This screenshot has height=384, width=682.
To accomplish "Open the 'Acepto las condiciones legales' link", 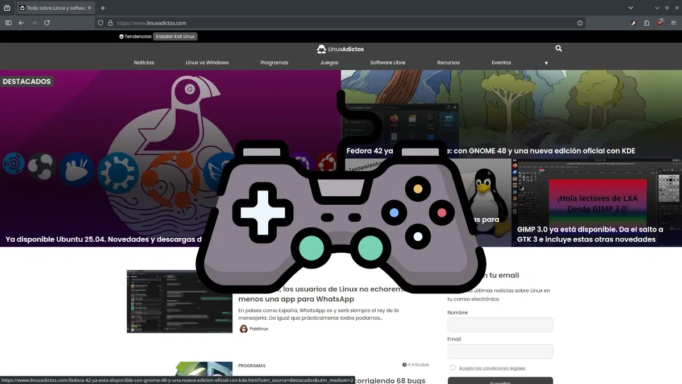I will [492, 368].
